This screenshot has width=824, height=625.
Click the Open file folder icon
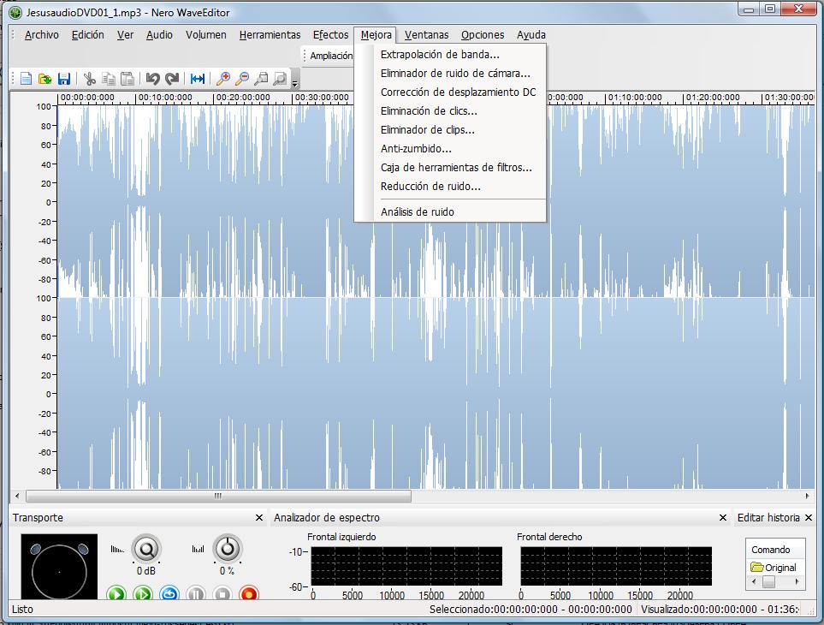click(45, 79)
